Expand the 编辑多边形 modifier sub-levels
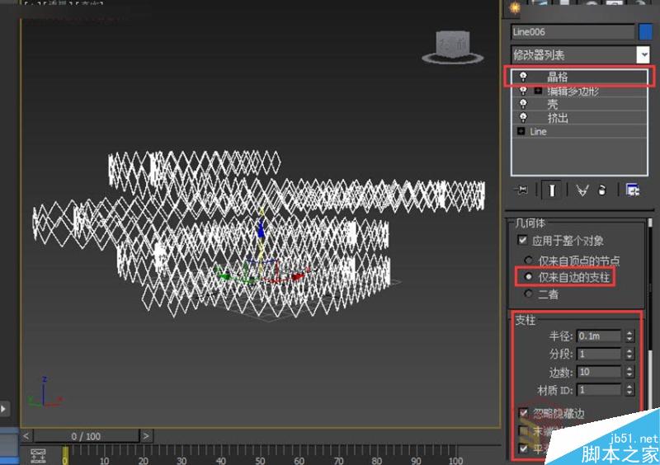This screenshot has height=465, width=660. pos(538,91)
